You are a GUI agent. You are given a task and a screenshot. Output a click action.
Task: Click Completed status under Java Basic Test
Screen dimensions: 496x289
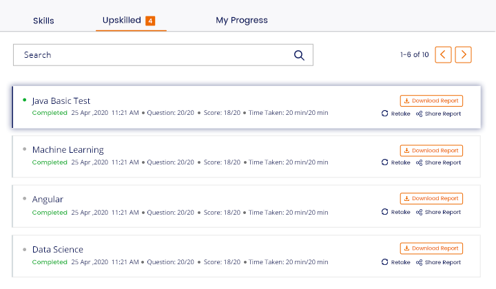(50, 113)
